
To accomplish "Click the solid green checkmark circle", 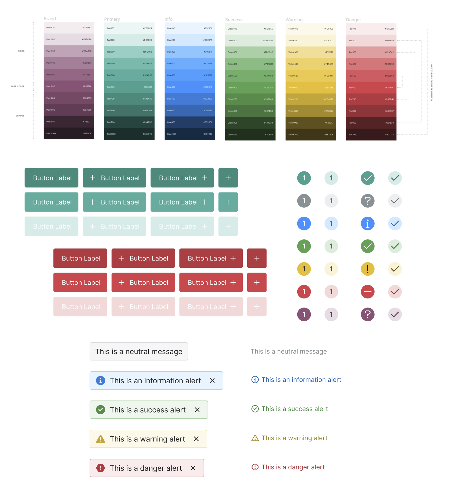I will (368, 246).
